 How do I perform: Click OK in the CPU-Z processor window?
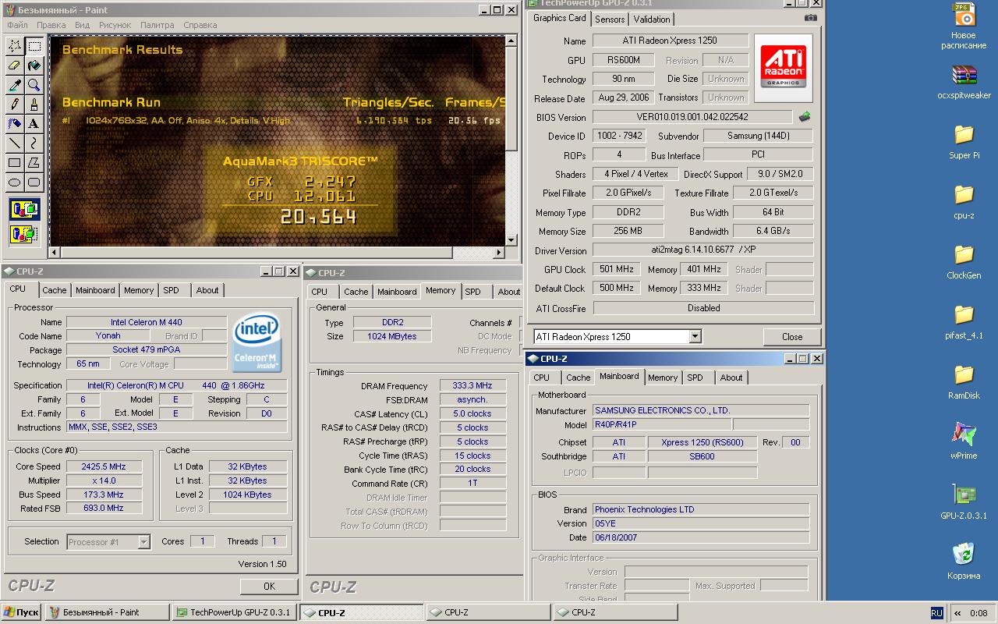(x=269, y=586)
